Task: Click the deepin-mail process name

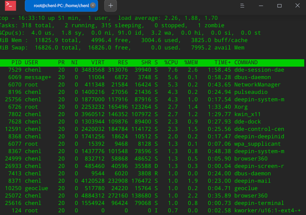Action: pos(252,181)
